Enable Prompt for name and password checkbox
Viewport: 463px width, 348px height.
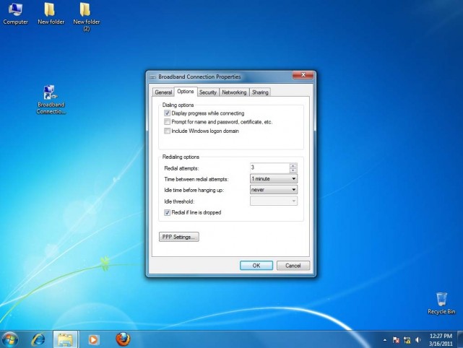167,122
